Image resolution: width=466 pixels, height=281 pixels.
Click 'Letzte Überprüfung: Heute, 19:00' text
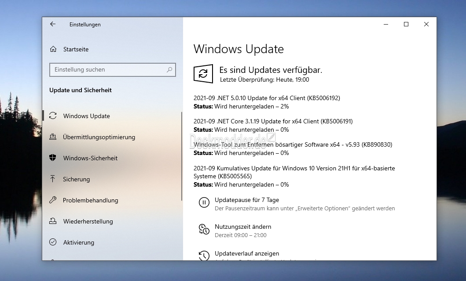point(264,79)
